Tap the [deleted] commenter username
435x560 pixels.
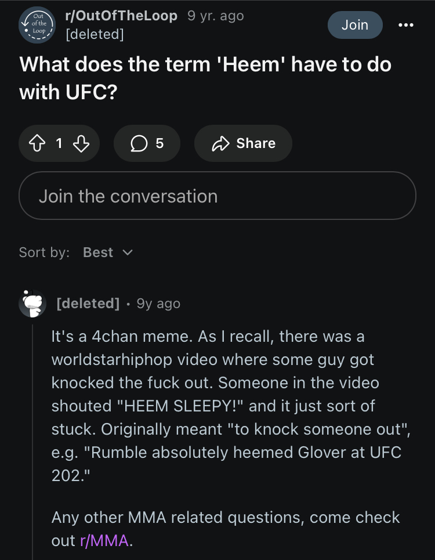[x=88, y=304]
